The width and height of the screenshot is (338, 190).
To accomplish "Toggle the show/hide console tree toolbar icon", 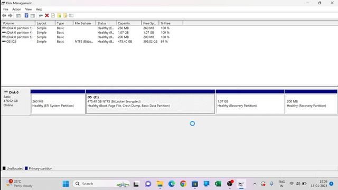I will point(18,15).
